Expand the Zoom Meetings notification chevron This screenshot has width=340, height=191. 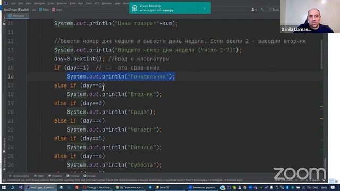[204, 8]
